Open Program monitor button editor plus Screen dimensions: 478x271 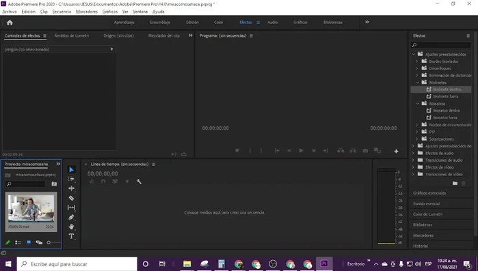tap(396, 151)
